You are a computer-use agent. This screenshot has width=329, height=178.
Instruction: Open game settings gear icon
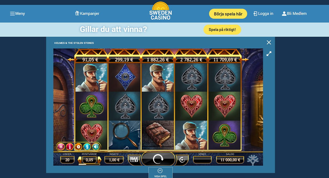coord(79,147)
